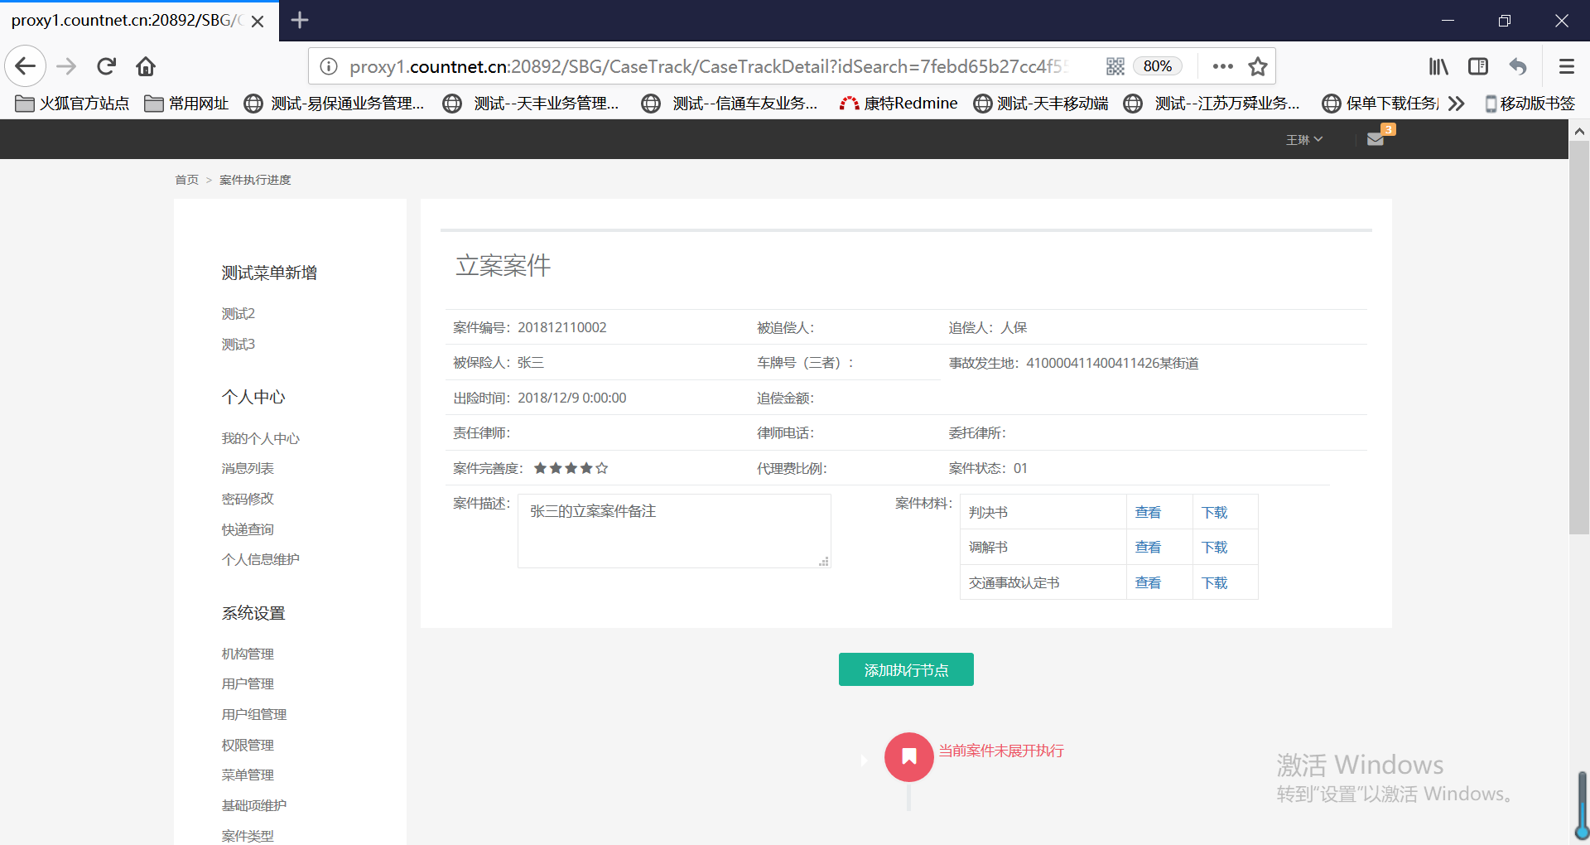Open the hamburger application menu
Screen dimensions: 1590x845
point(1566,66)
